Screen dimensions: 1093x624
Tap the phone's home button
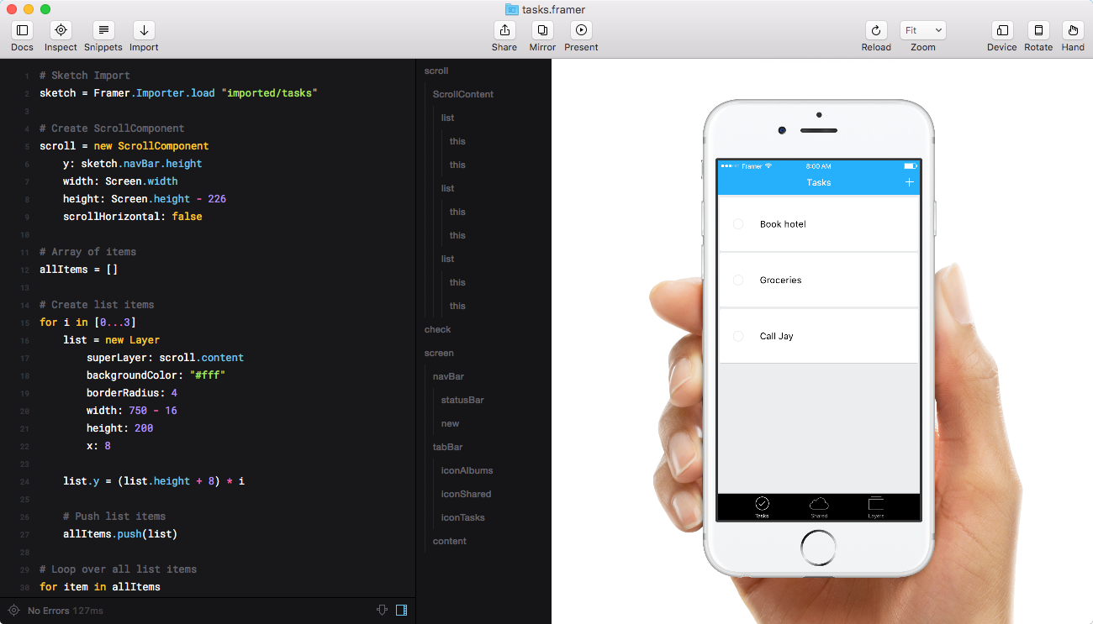[x=818, y=549]
